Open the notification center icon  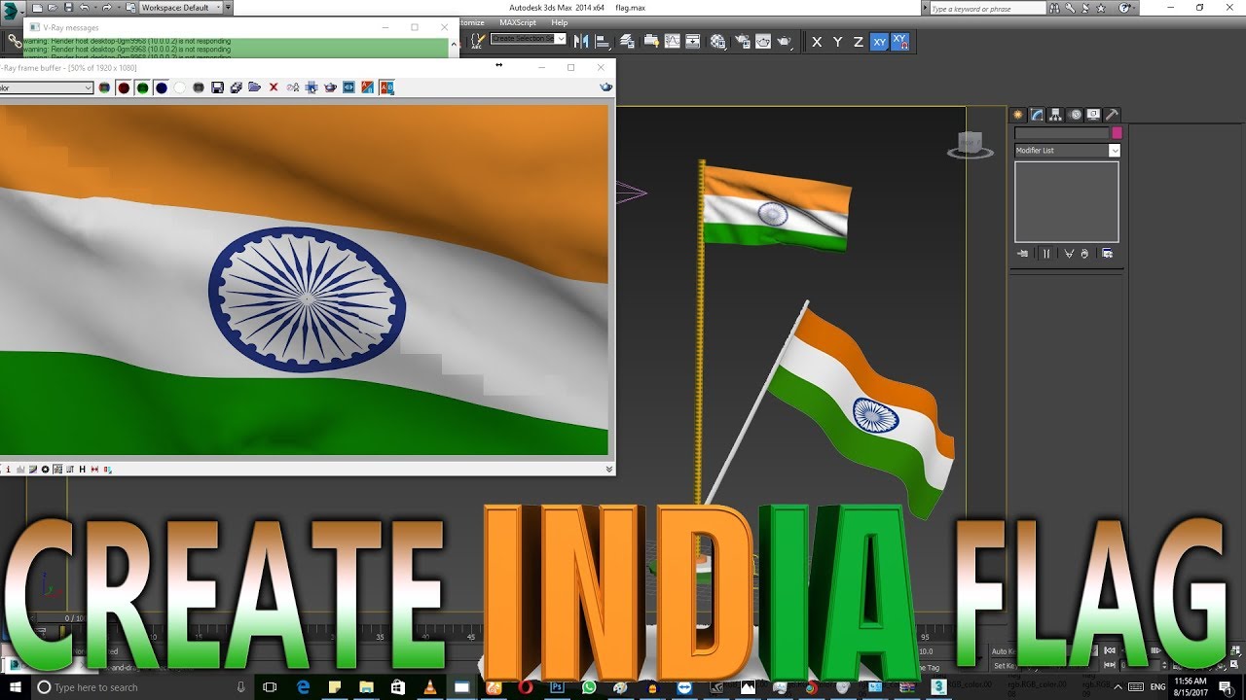(x=1225, y=687)
